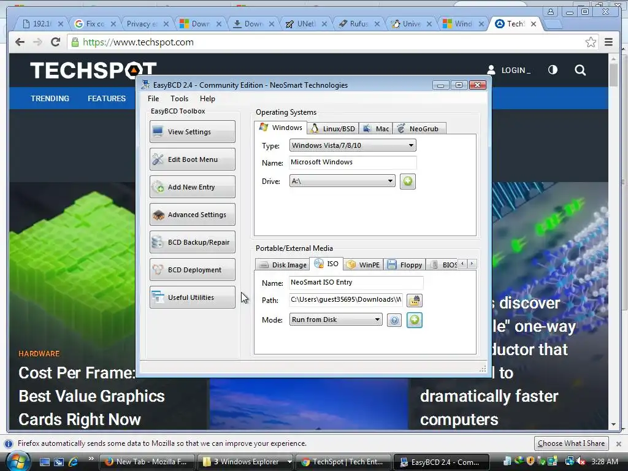Select the ISO media tab

[x=326, y=264]
